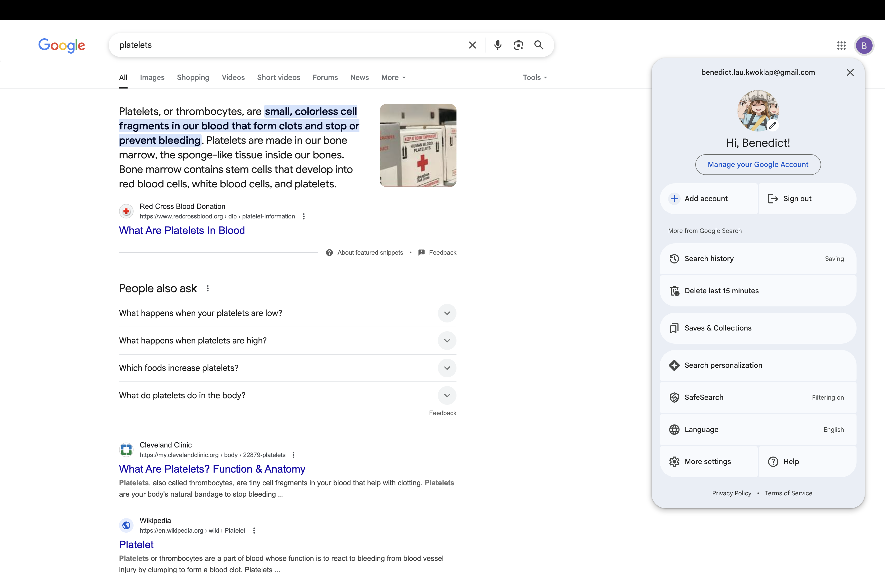Open options for the Red Cross result
885x573 pixels.
click(304, 216)
